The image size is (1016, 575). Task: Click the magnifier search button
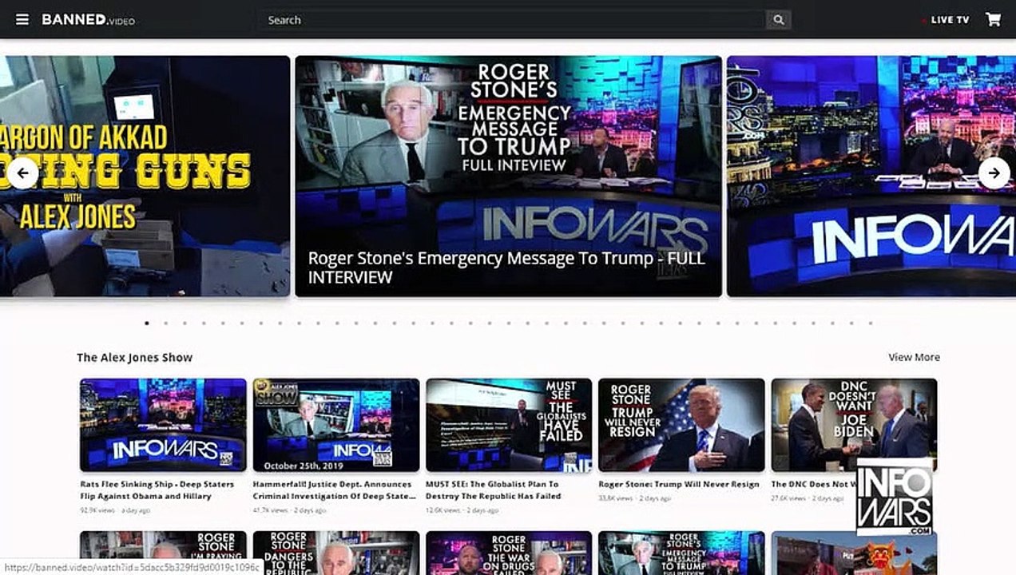778,20
